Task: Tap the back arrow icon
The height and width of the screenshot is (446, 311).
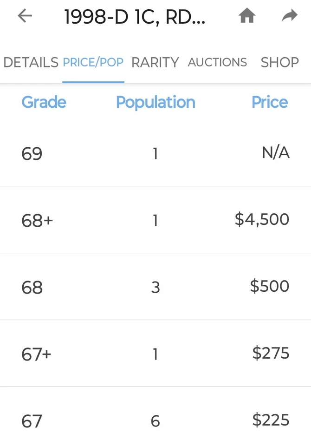Action: (25, 16)
